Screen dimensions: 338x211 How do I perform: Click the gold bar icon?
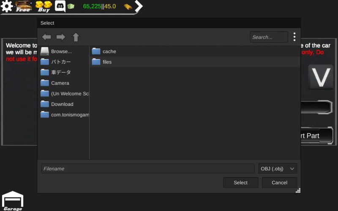click(x=128, y=7)
